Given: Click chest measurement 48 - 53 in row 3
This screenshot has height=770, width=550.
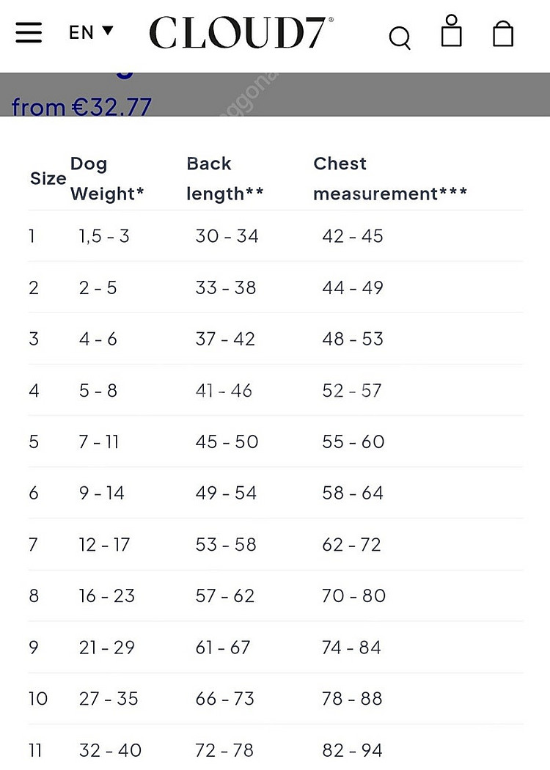Looking at the screenshot, I should (353, 339).
